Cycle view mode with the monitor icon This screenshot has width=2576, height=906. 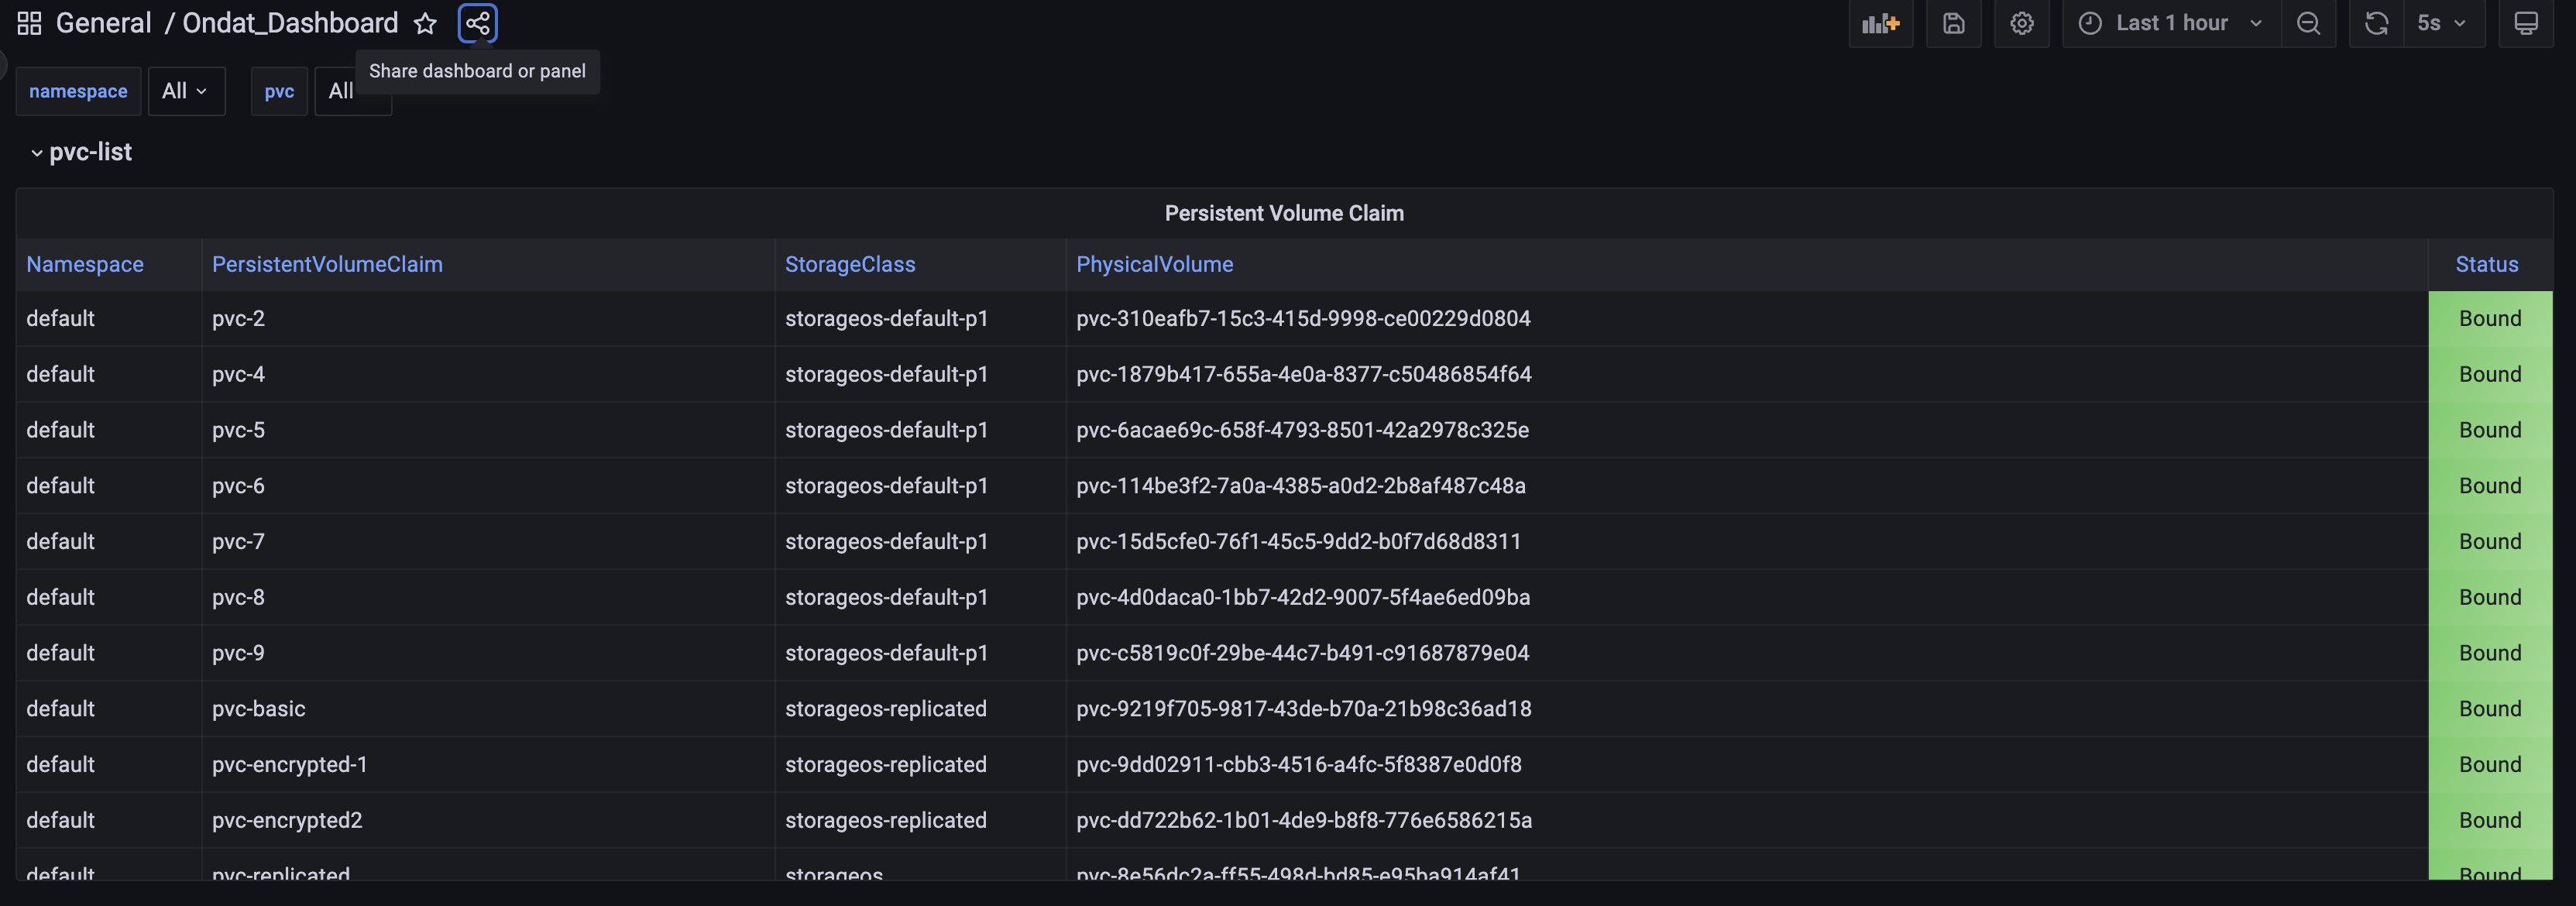(2525, 23)
